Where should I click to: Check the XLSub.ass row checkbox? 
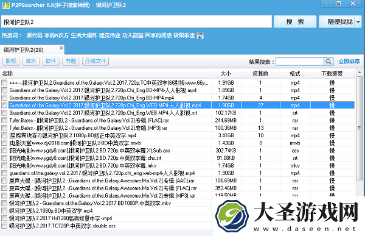(x=4, y=151)
